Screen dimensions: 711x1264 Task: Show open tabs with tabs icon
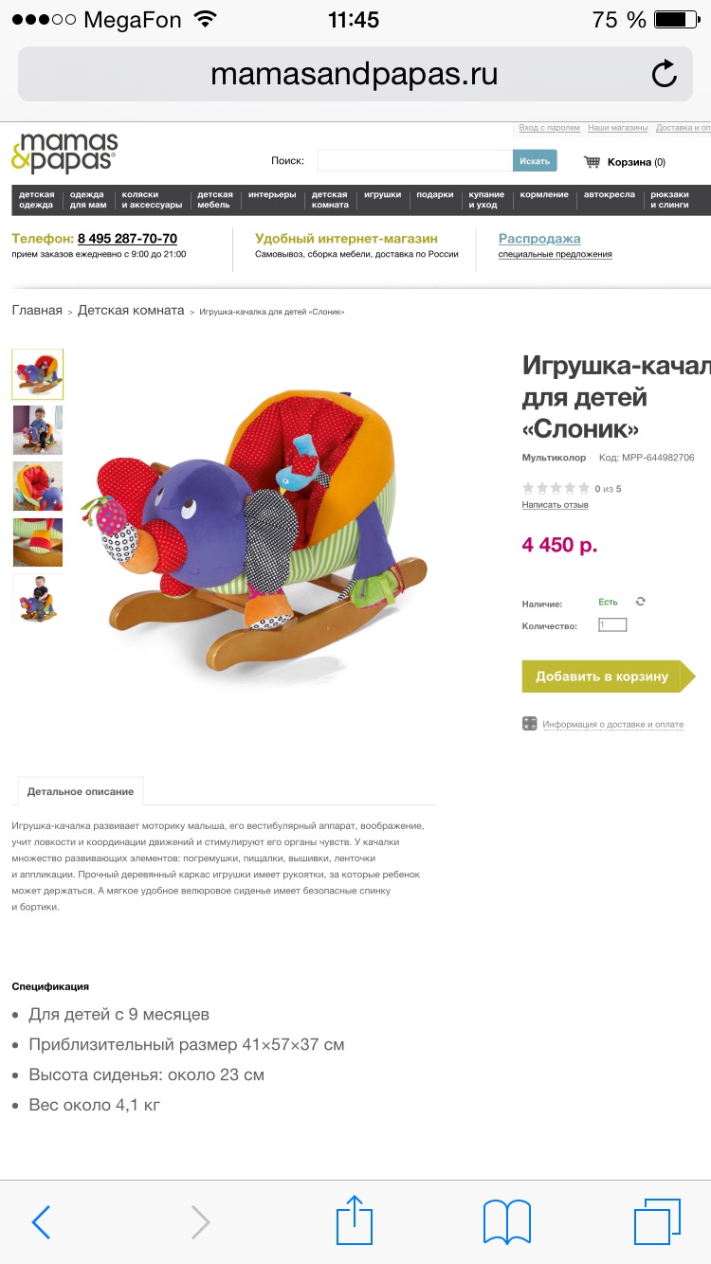pyautogui.click(x=658, y=1221)
